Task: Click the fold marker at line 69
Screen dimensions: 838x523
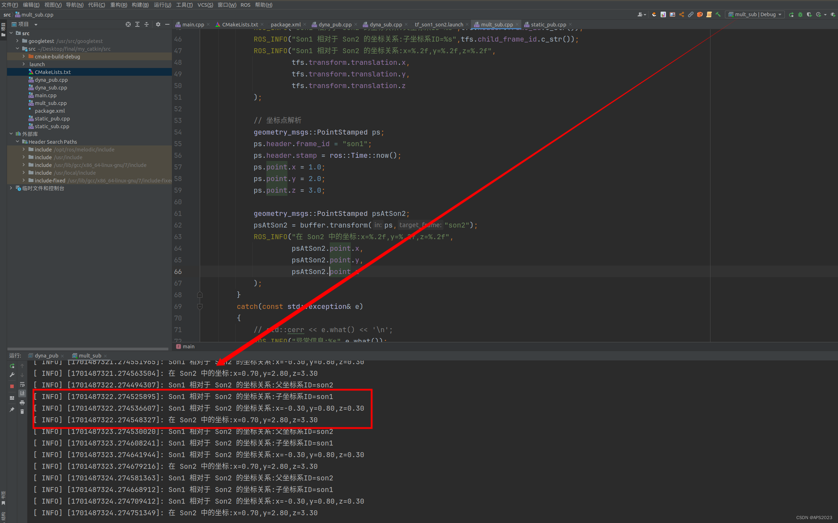Action: [200, 306]
